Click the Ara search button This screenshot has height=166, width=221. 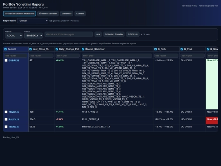click(98, 34)
